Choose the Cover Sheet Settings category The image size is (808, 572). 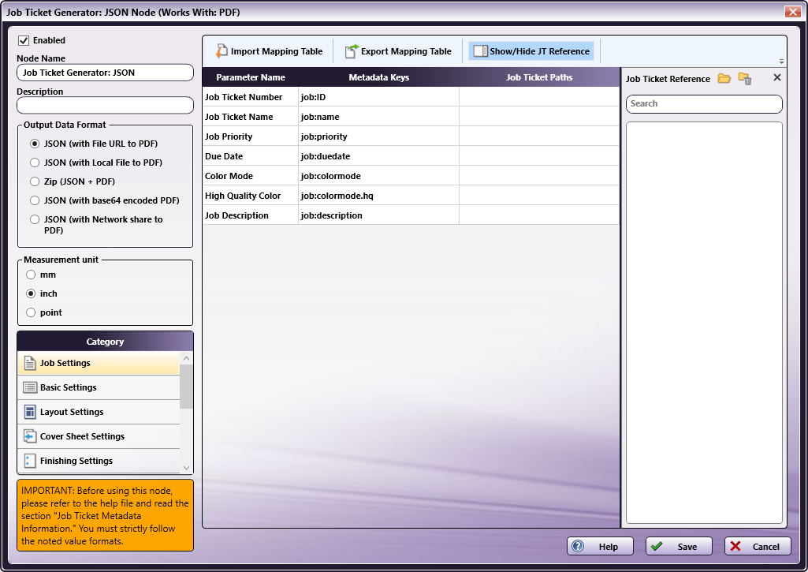[99, 436]
